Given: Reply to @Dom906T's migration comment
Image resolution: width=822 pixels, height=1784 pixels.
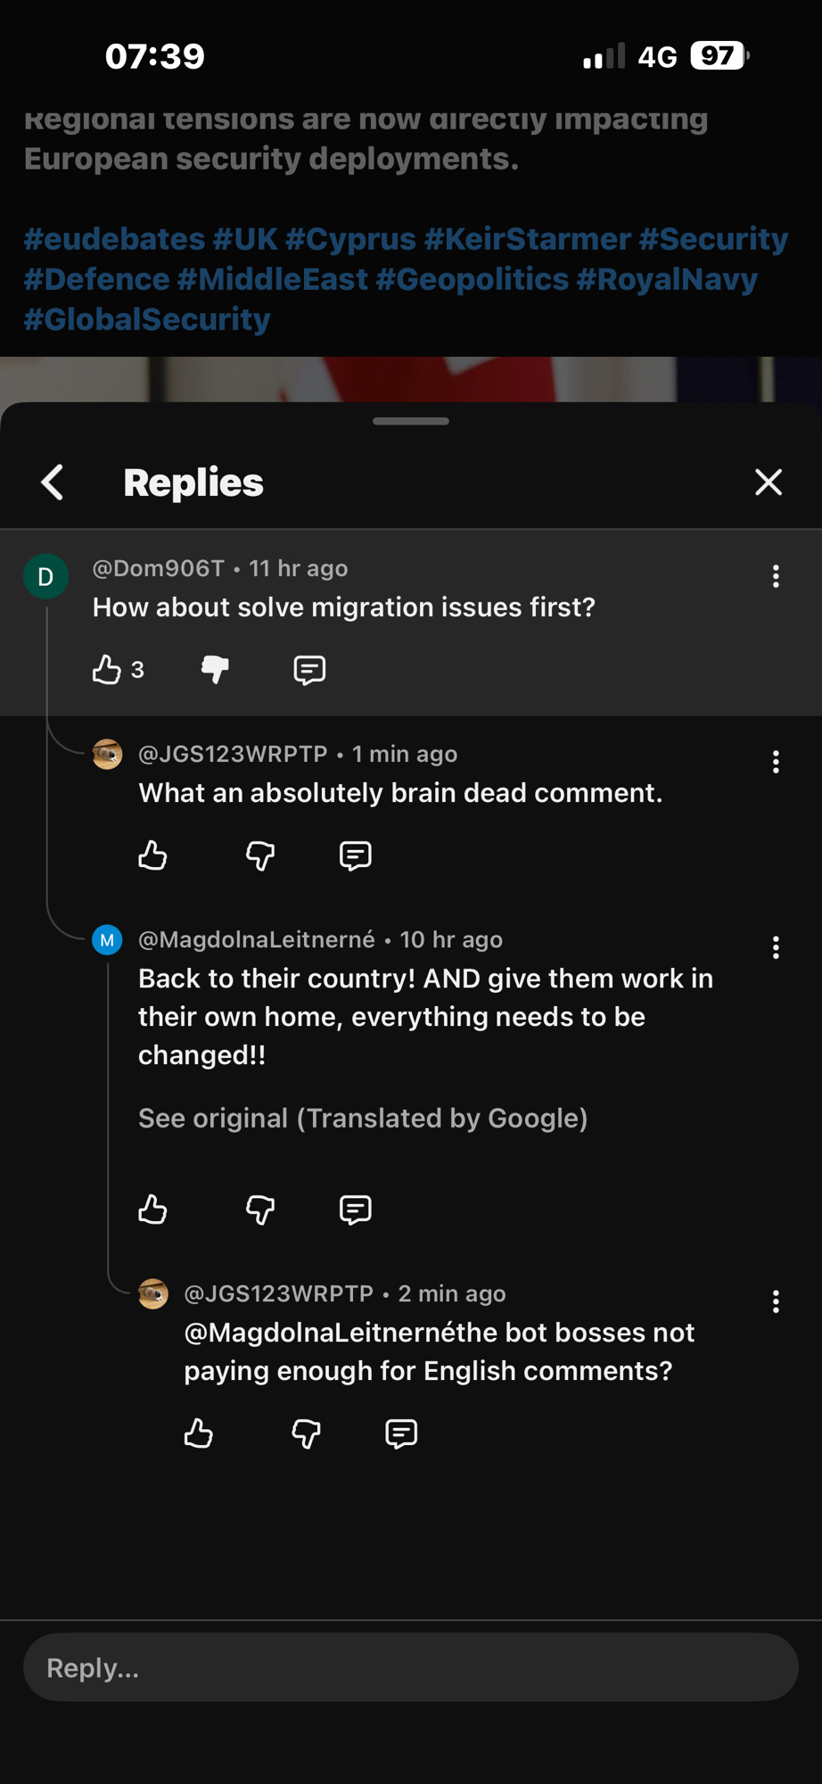Looking at the screenshot, I should coord(309,669).
